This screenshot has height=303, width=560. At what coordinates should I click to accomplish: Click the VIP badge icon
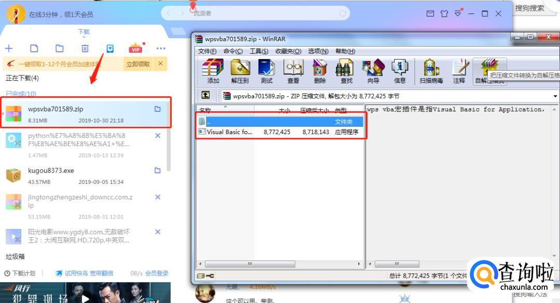point(136,49)
